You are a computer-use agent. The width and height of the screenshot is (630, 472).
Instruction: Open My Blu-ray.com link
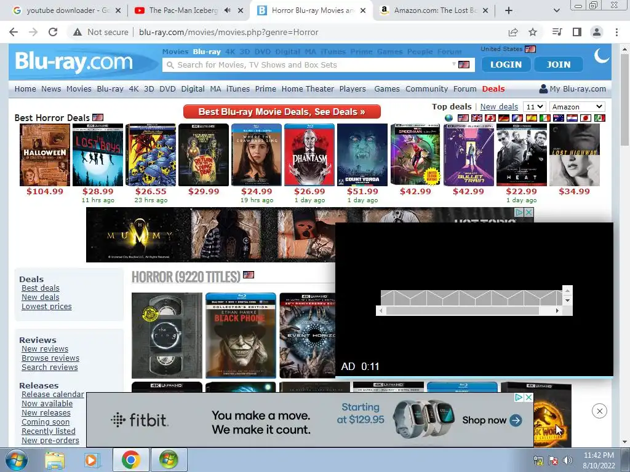573,88
